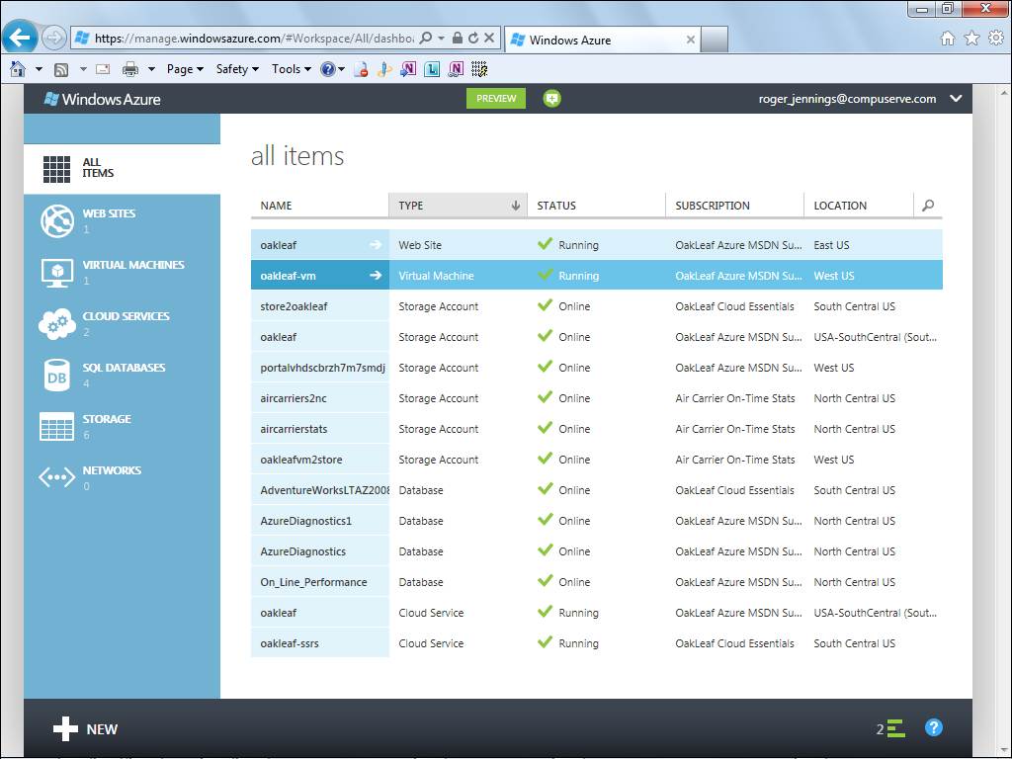This screenshot has height=759, width=1012.
Task: Click the page scrollbar up arrow
Action: point(1004,92)
